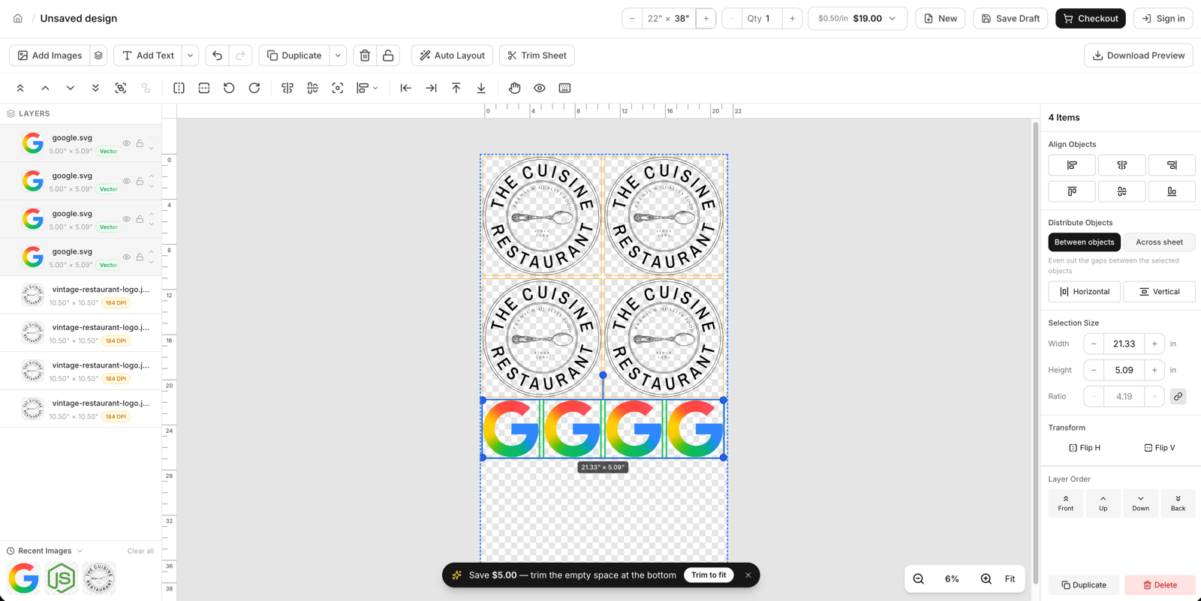Viewport: 1201px width, 601px height.
Task: Click the Width input field
Action: (x=1124, y=344)
